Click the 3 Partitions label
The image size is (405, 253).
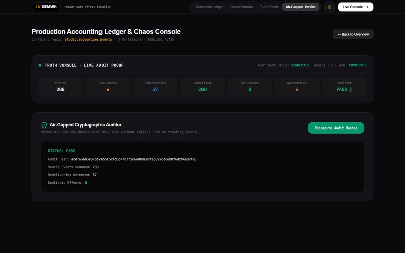(130, 39)
